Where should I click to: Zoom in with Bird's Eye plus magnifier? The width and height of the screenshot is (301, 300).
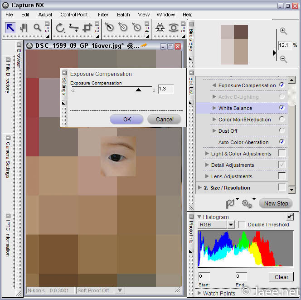(283, 31)
